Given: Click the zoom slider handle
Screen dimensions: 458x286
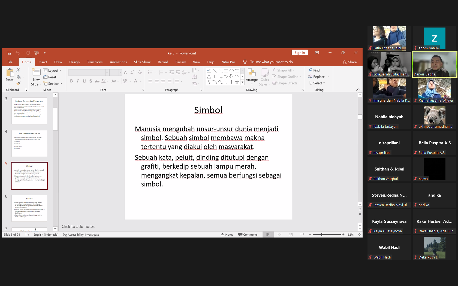Looking at the screenshot, I should (321, 235).
